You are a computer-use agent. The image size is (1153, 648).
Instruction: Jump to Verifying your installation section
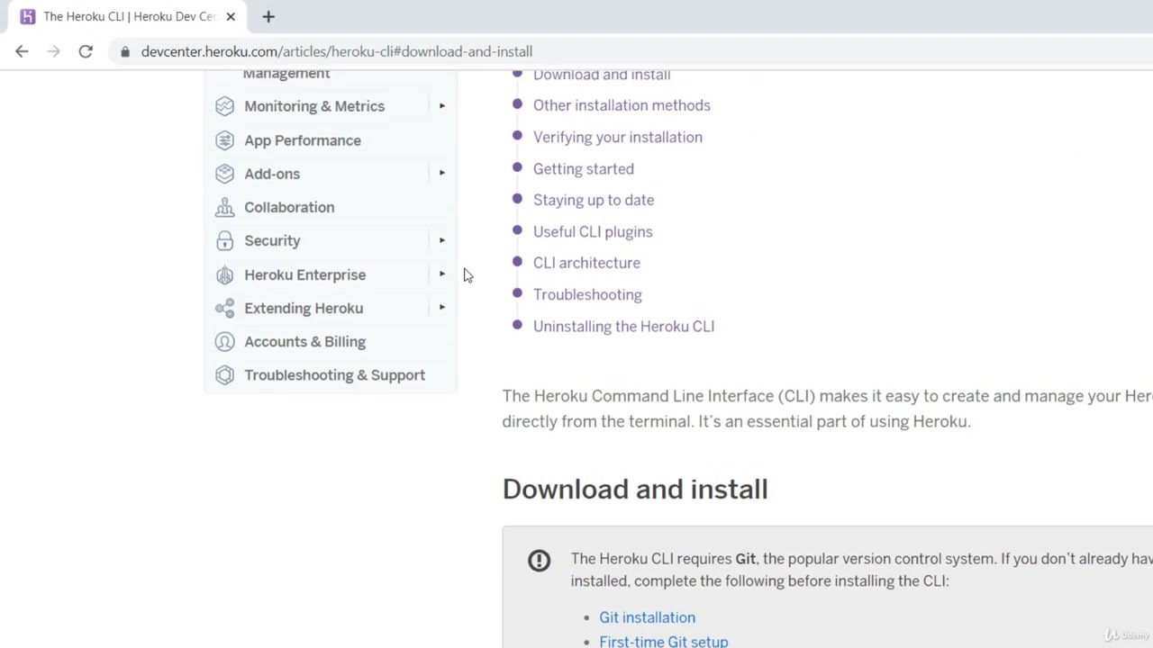pyautogui.click(x=617, y=137)
